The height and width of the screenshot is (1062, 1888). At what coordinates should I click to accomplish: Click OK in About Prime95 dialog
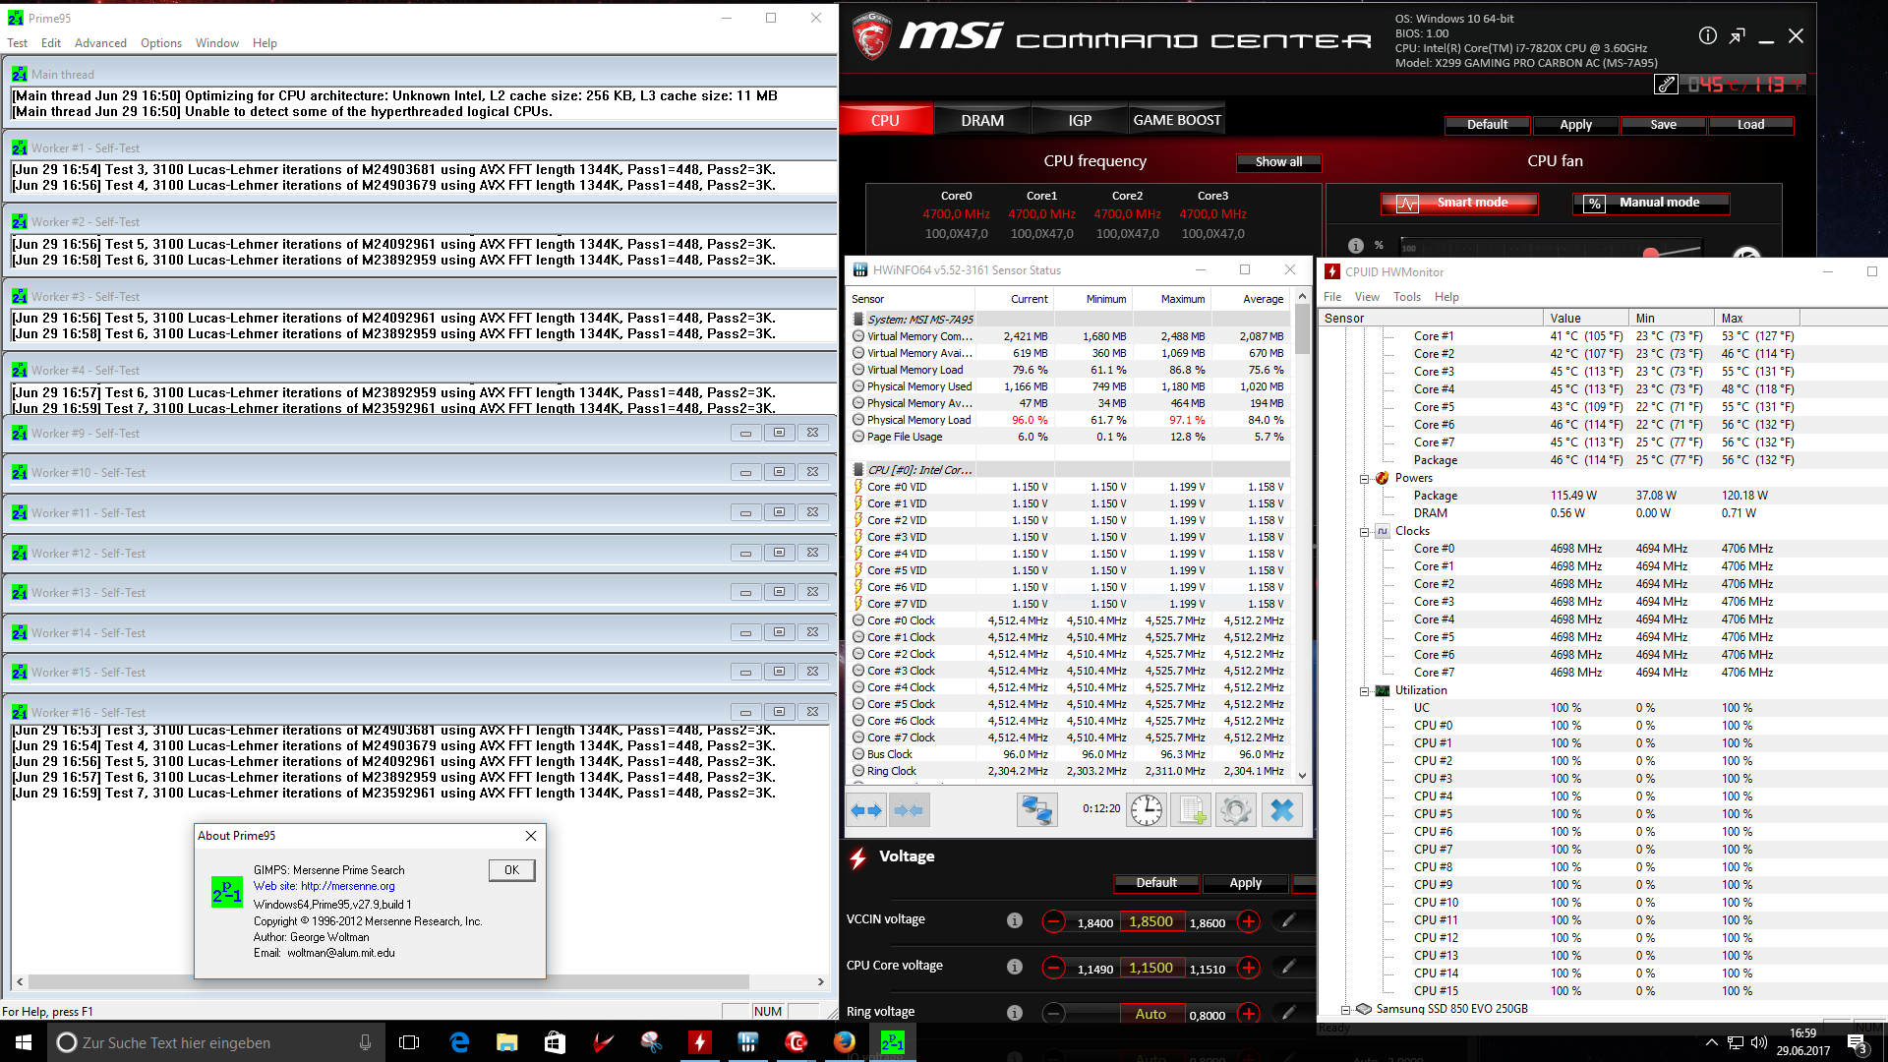[511, 870]
